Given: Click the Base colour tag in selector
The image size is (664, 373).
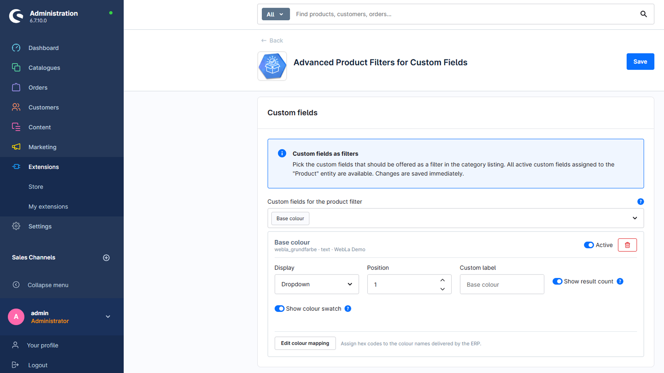Looking at the screenshot, I should coord(290,219).
